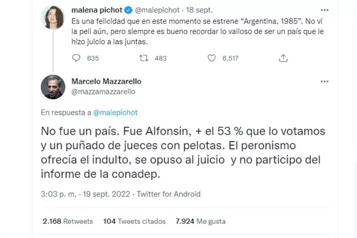Click the @mazzamazzarello handle

(x=103, y=92)
